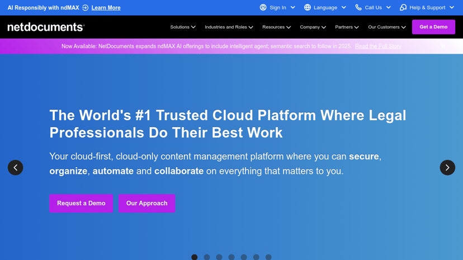Open the Industries and Roles menu
Image resolution: width=463 pixels, height=260 pixels.
229,27
